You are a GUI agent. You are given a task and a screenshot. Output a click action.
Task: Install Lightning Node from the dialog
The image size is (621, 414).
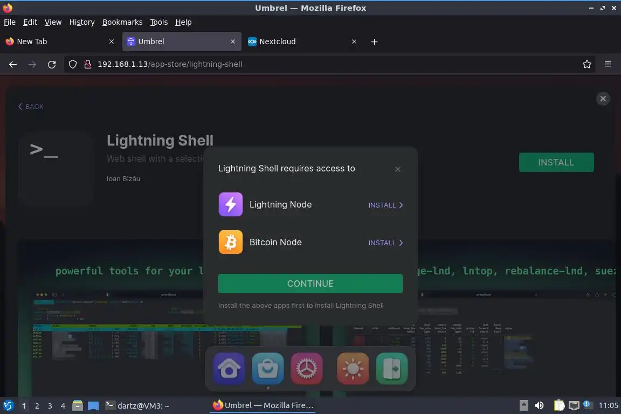pyautogui.click(x=385, y=205)
